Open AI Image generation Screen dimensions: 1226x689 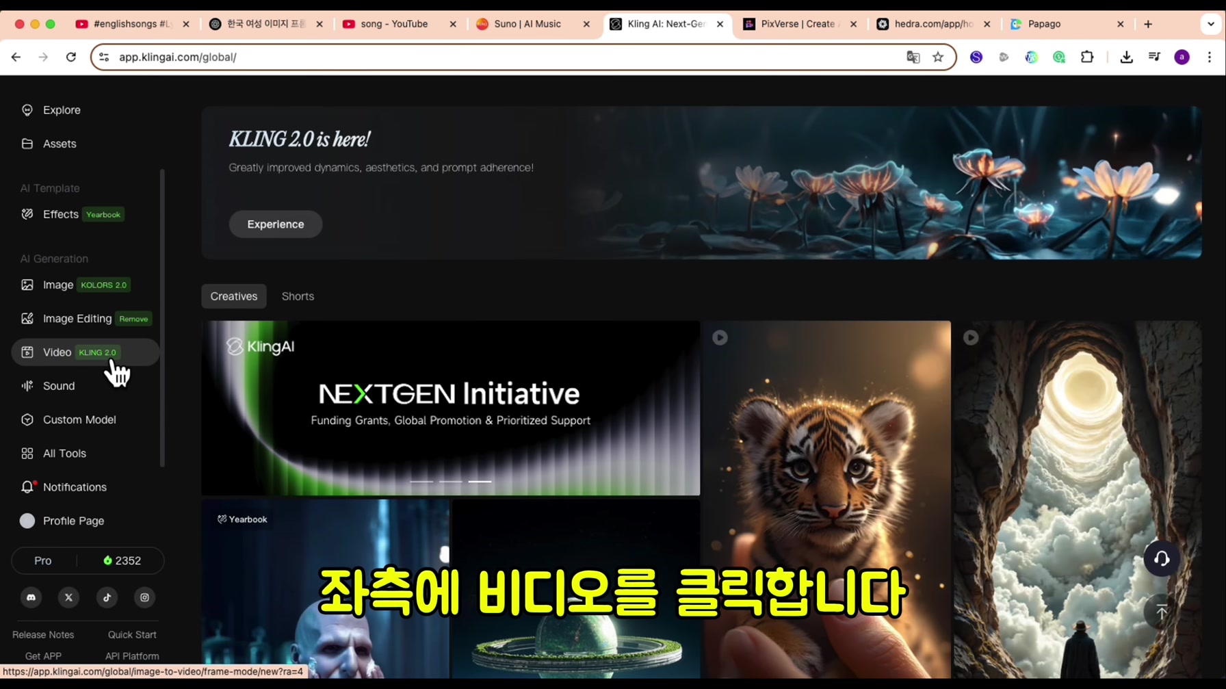pos(75,285)
